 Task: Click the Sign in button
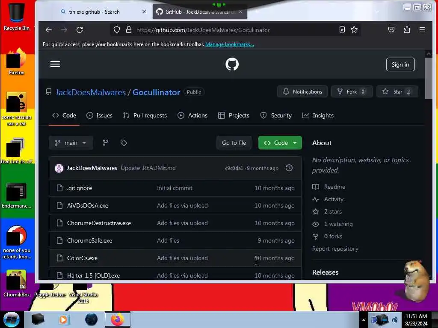(400, 64)
